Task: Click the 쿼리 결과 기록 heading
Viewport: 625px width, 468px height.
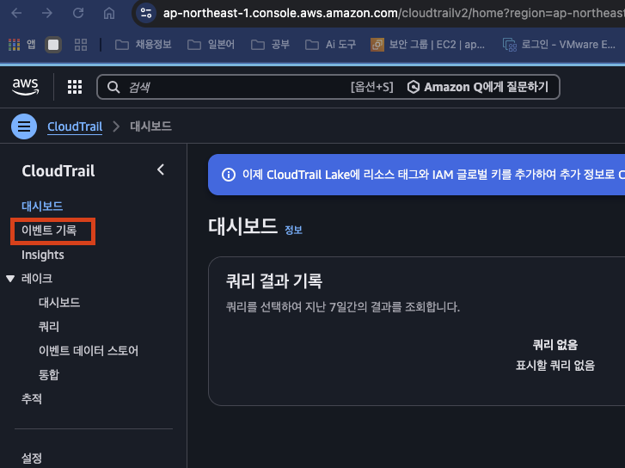Action: [x=274, y=280]
